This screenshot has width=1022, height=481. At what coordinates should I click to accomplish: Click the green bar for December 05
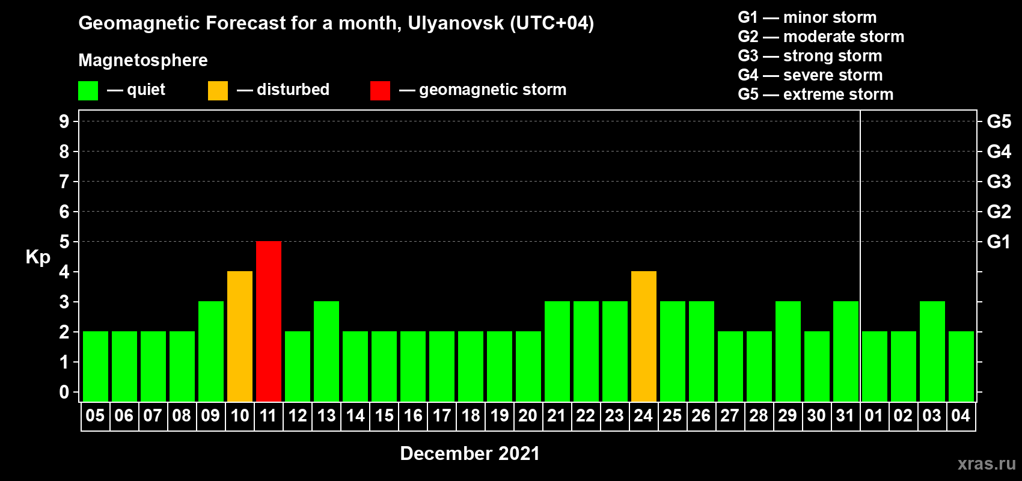[x=96, y=366]
